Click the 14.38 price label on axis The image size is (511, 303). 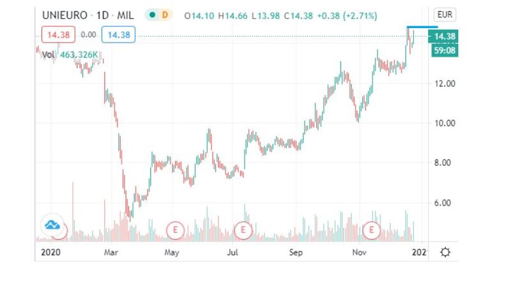click(x=443, y=36)
